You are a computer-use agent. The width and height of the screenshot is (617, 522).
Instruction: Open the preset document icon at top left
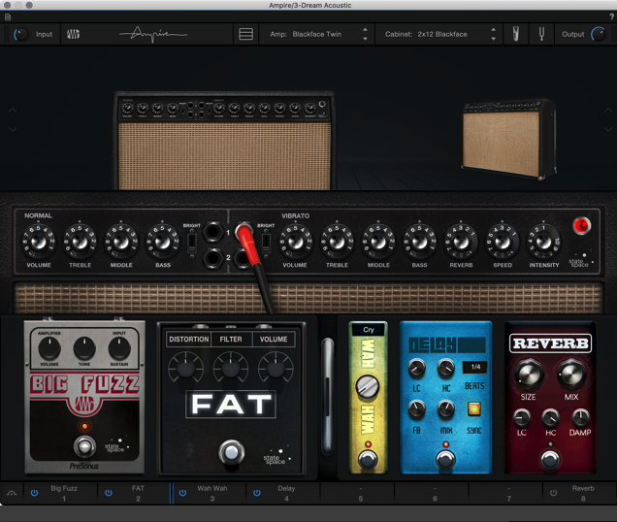[x=8, y=16]
